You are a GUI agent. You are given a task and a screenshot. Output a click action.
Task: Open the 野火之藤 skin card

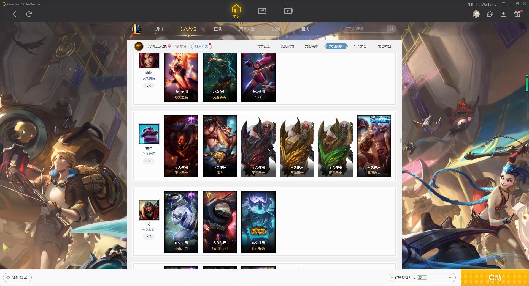pyautogui.click(x=181, y=77)
